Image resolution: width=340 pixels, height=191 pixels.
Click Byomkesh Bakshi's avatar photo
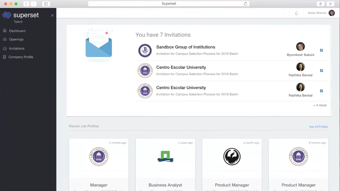pyautogui.click(x=300, y=47)
